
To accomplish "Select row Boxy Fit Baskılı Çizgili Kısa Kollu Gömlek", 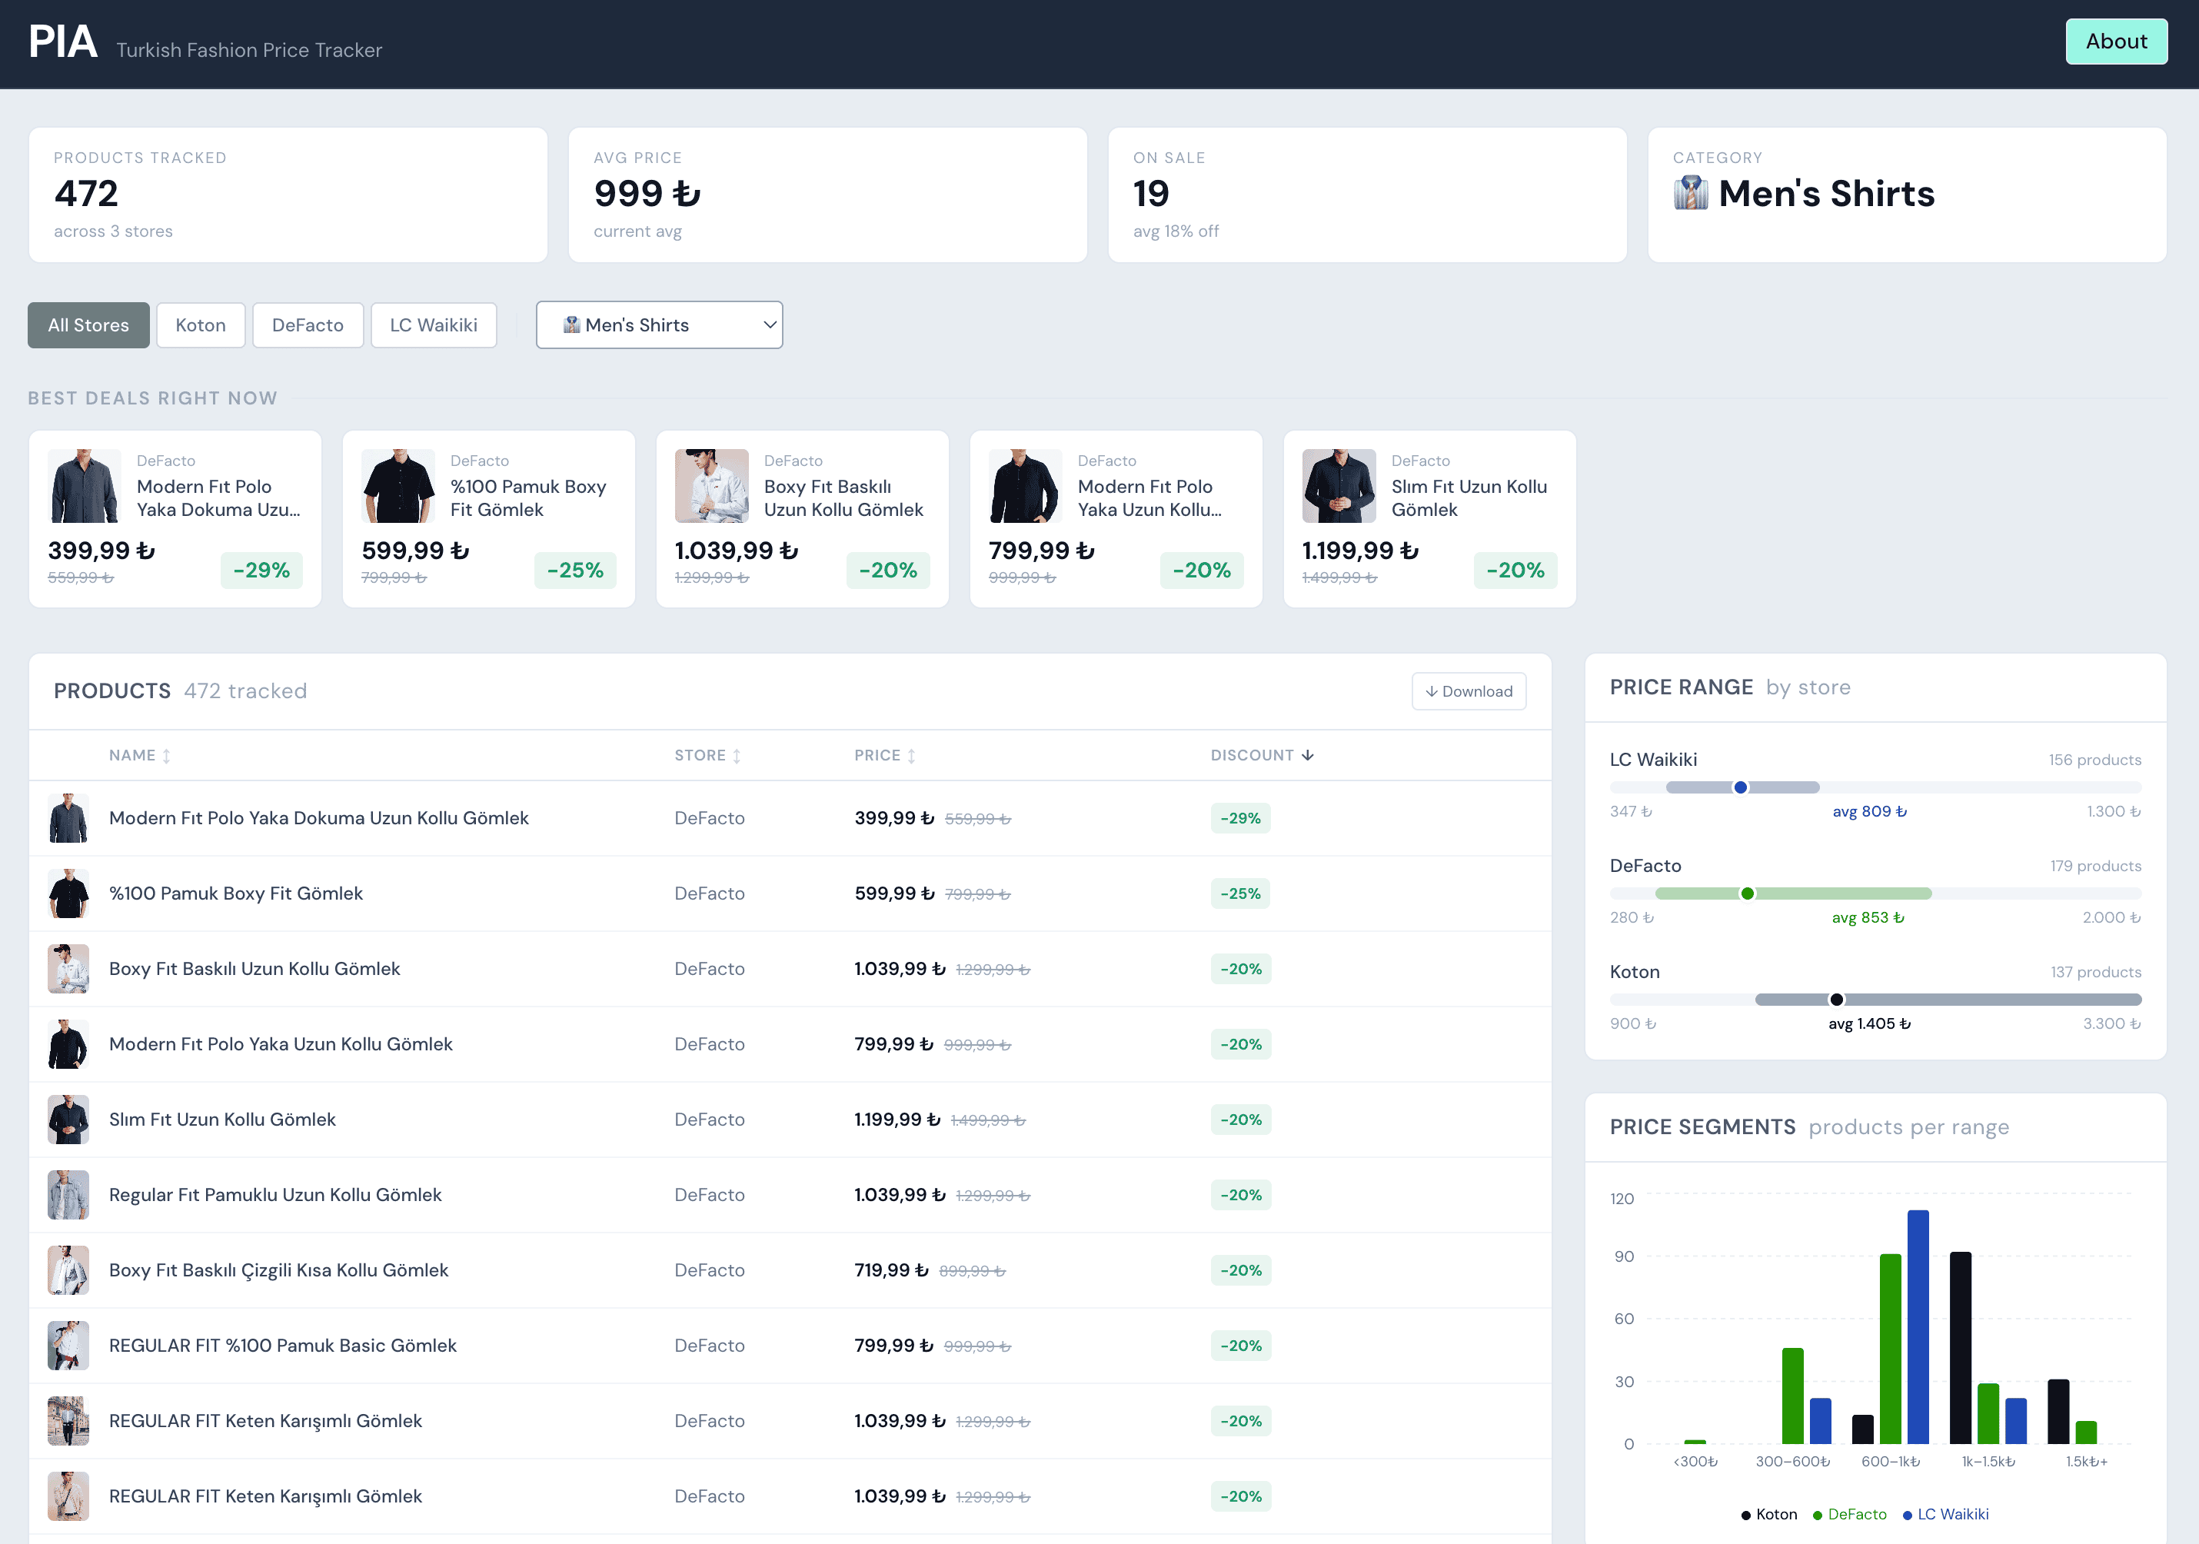I will (790, 1270).
